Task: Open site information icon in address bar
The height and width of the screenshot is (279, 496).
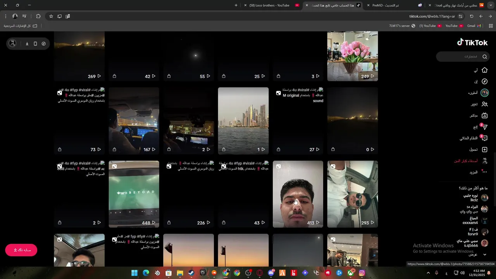Action: [x=460, y=16]
